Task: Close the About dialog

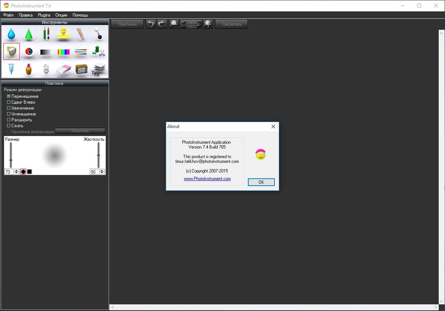Action: 273,126
